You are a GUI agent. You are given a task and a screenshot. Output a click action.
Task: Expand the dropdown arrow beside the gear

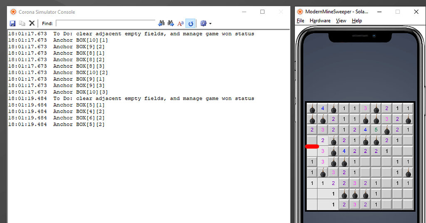tap(210, 24)
